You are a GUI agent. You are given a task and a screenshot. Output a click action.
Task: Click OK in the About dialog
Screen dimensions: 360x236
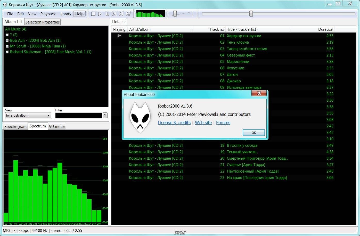click(x=254, y=133)
